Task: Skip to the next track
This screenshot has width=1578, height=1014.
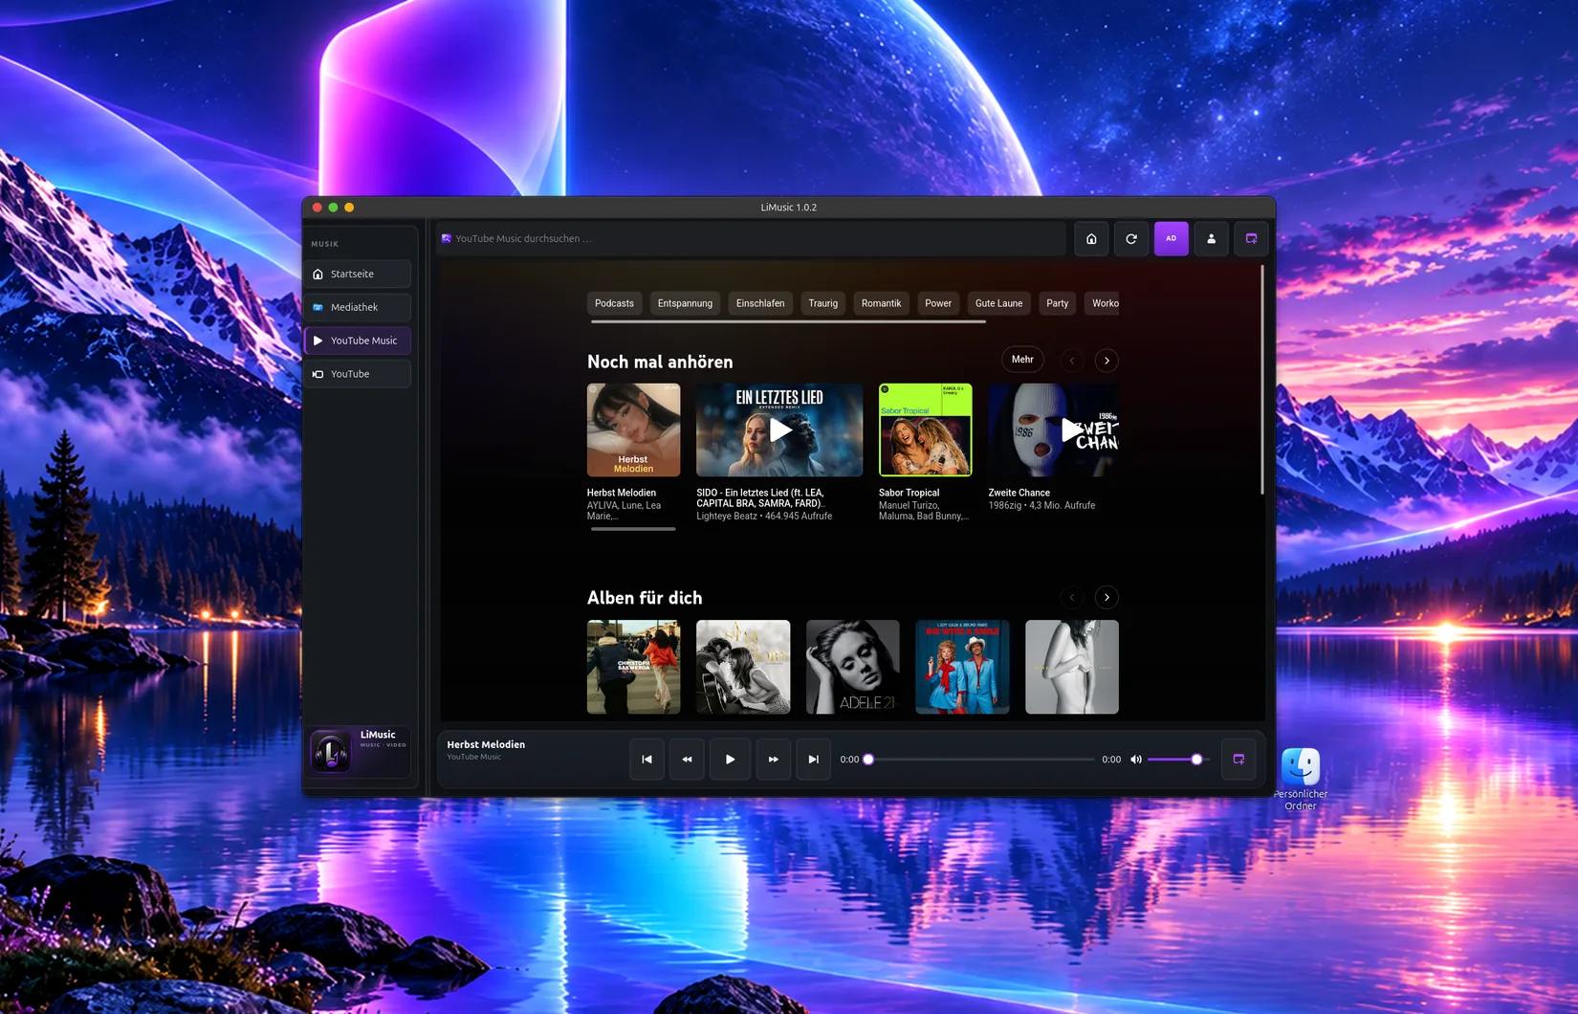Action: coord(814,760)
